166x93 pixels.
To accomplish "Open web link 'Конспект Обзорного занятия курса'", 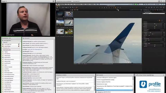I will [x=106, y=78].
